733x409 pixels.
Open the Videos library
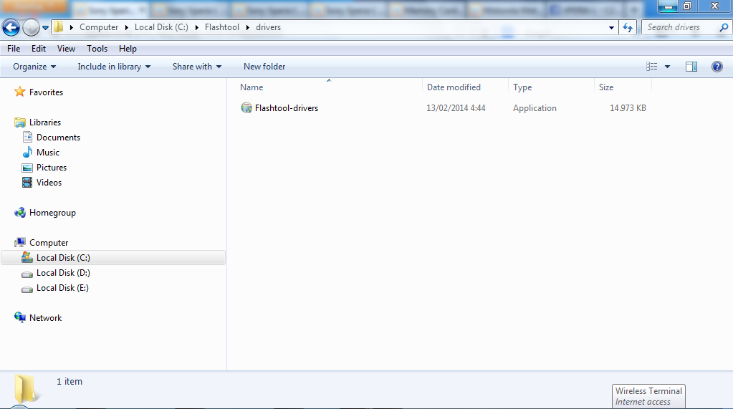tap(49, 183)
